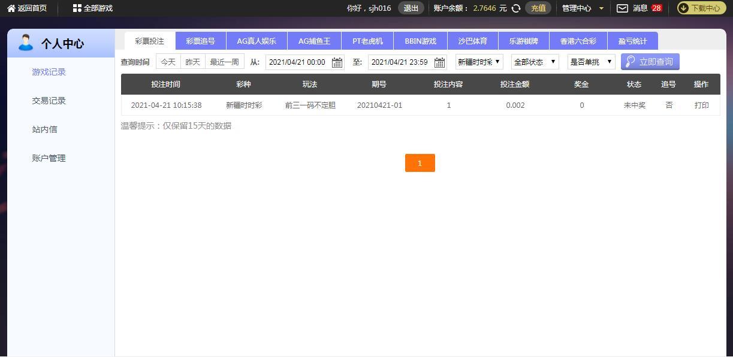Viewport: 733px width, 357px height.
Task: Open 账户管理 in the sidebar
Action: click(49, 158)
